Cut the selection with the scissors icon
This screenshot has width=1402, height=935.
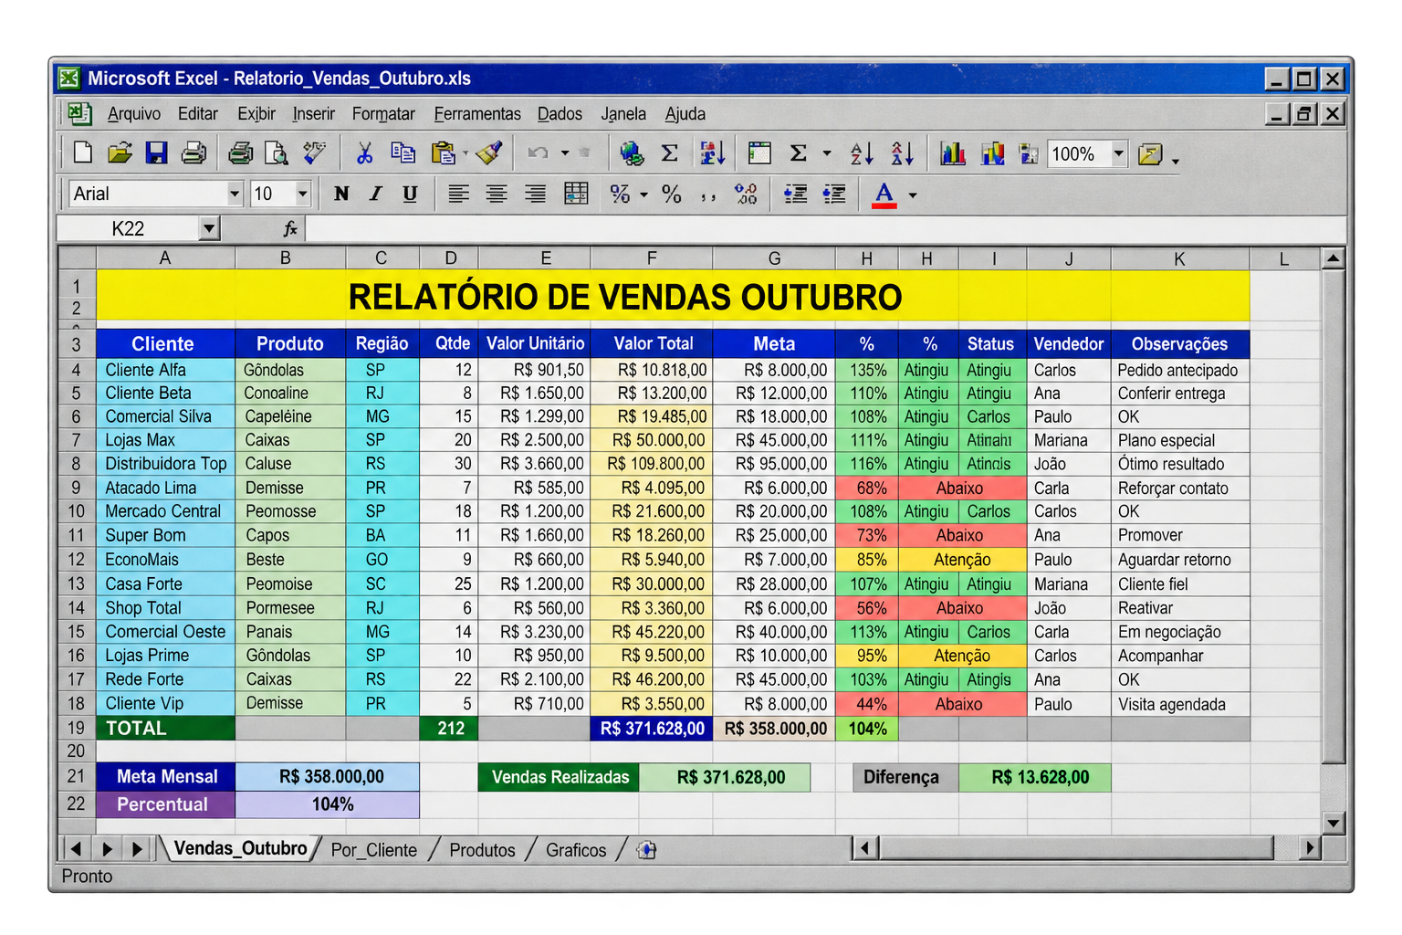click(364, 152)
